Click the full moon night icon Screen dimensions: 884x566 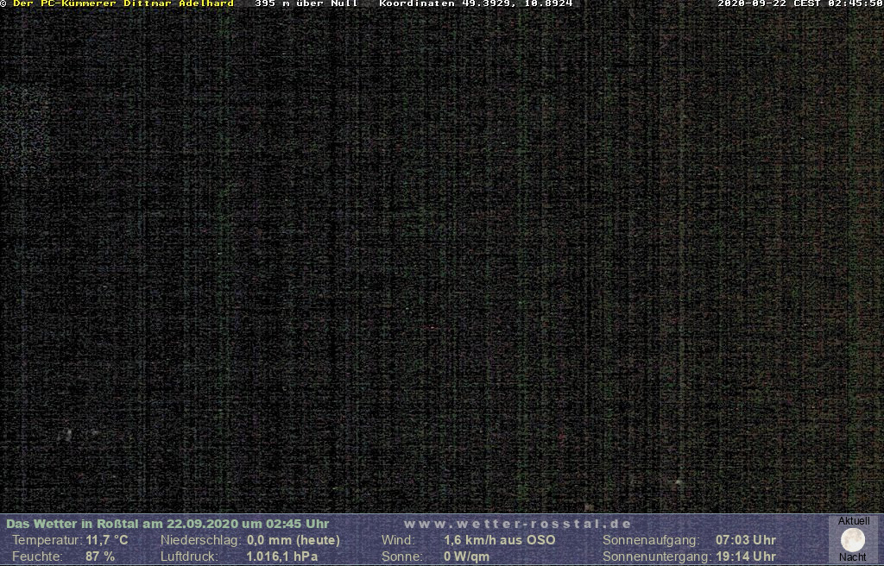click(853, 540)
